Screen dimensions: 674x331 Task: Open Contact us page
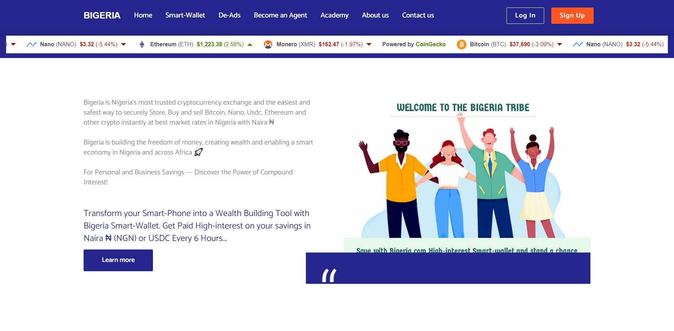click(418, 15)
